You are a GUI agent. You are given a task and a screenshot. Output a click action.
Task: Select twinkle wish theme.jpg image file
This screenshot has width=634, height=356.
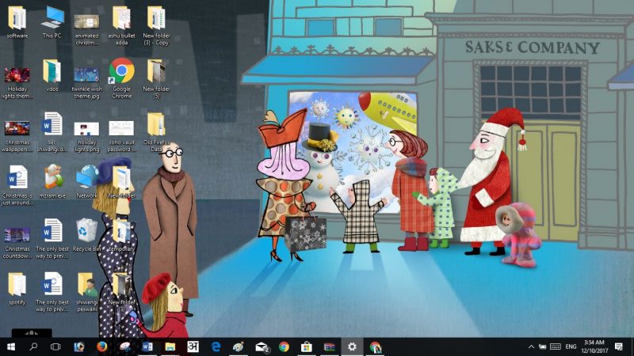[x=86, y=82]
